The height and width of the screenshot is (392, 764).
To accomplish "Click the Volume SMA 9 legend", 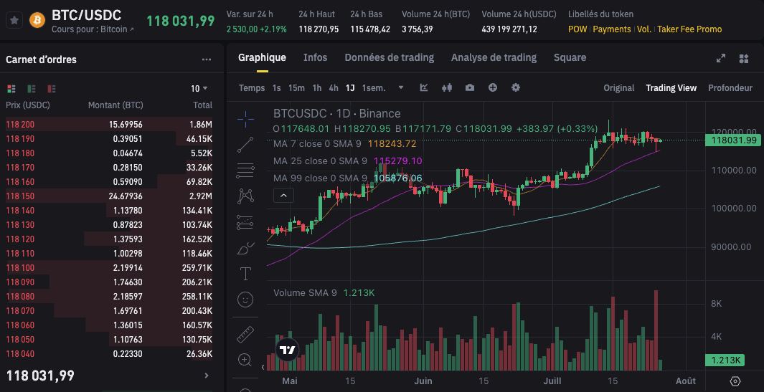I will pos(324,293).
